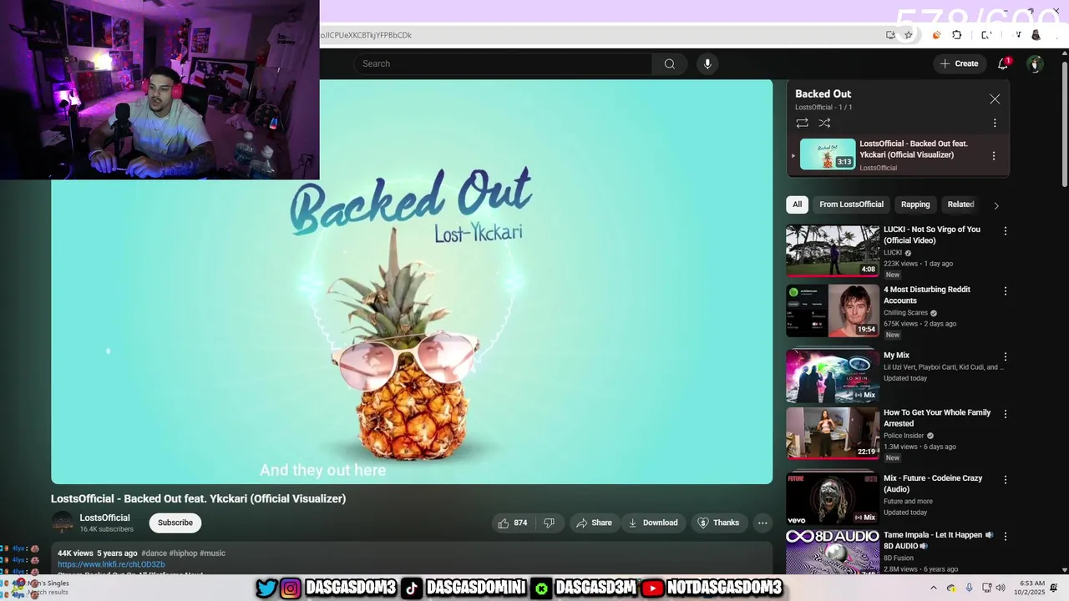The width and height of the screenshot is (1069, 601).
Task: Open options for LUCKI video suggestion
Action: [x=1006, y=230]
